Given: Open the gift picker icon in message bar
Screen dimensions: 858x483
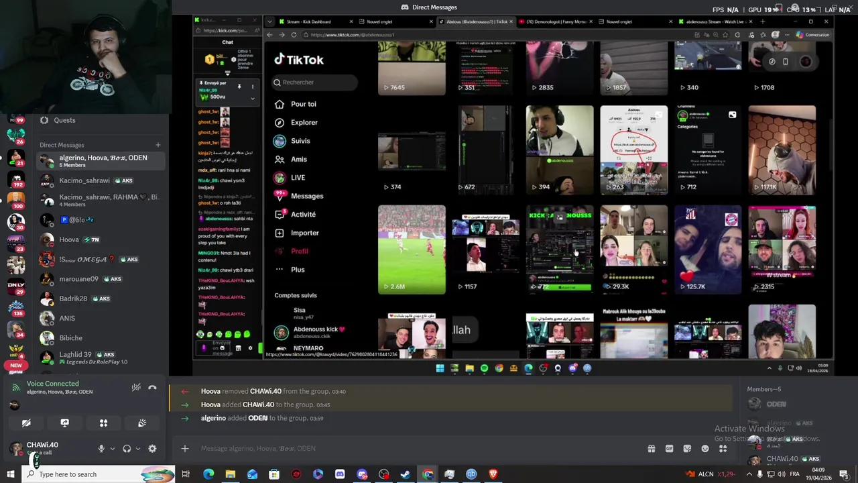Looking at the screenshot, I should [x=651, y=448].
